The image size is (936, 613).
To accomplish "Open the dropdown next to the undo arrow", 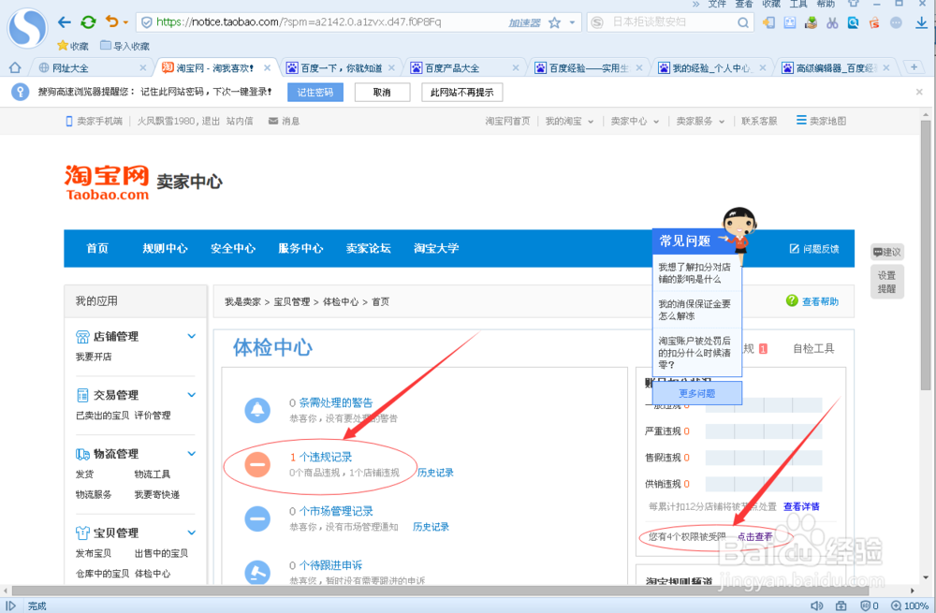I will point(126,22).
